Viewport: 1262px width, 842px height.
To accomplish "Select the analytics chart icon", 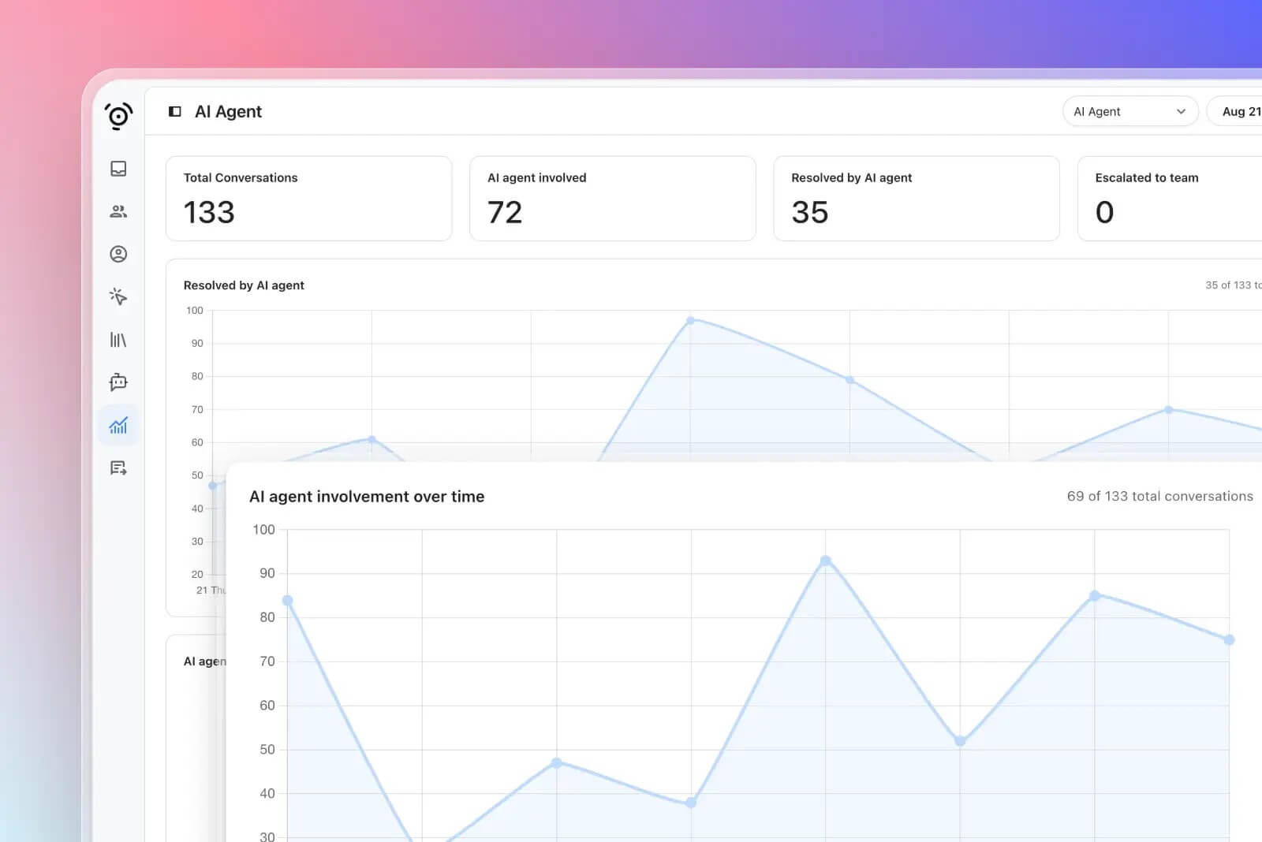I will tap(118, 426).
